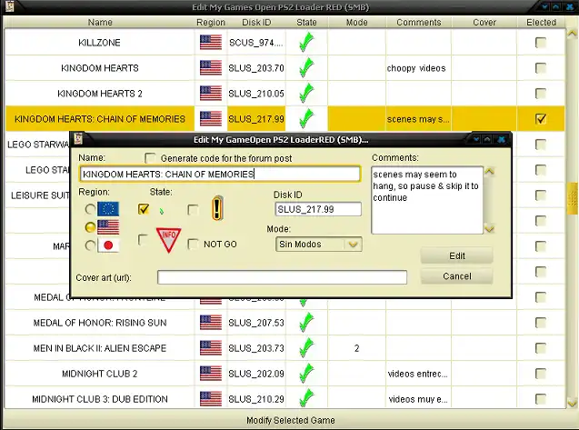Choose the USA flag in the Region group
The width and height of the screenshot is (579, 430).
[108, 227]
